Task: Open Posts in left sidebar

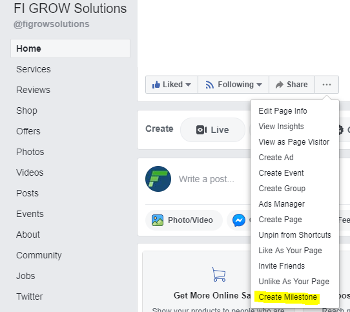Action: (28, 193)
